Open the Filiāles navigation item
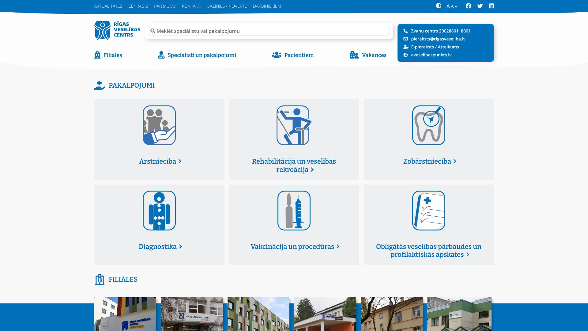Image resolution: width=588 pixels, height=331 pixels. click(x=108, y=55)
